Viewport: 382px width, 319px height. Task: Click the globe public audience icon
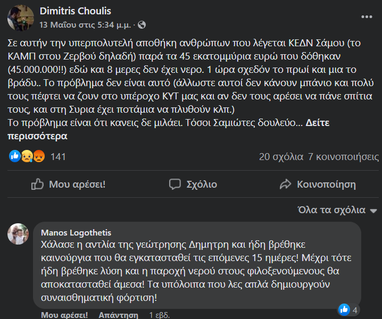[142, 24]
